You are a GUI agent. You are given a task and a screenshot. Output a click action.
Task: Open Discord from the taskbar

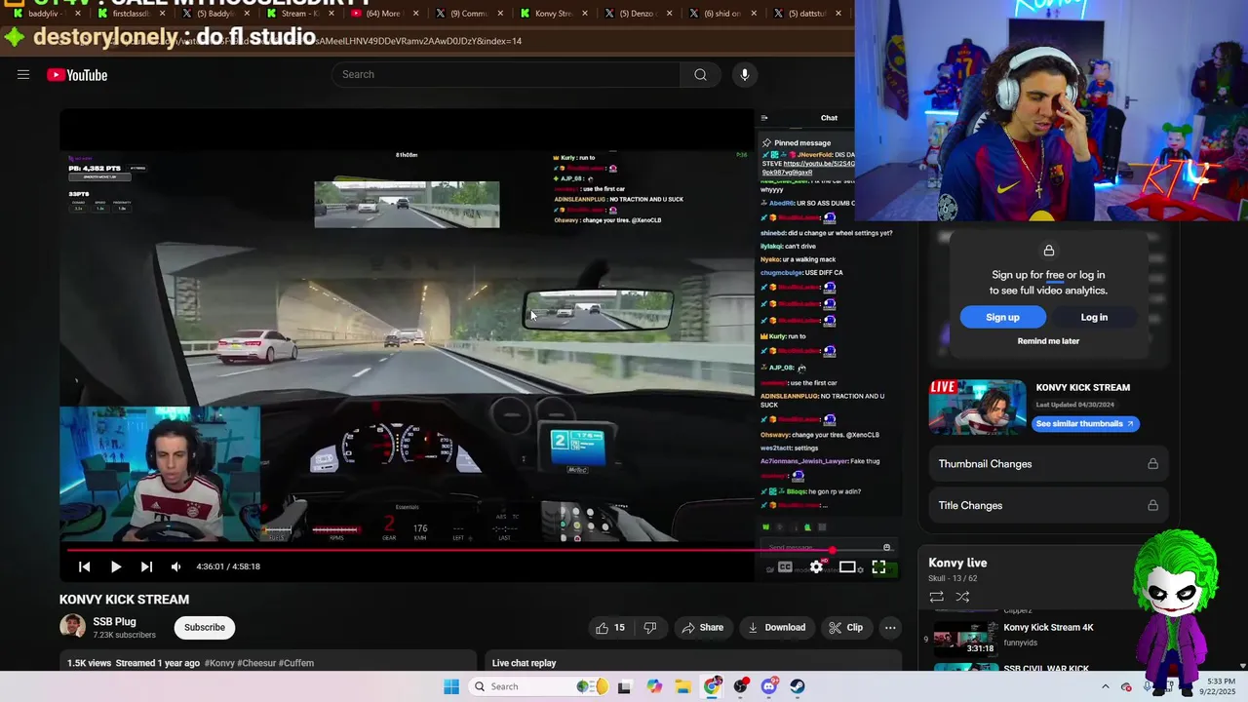pyautogui.click(x=769, y=686)
